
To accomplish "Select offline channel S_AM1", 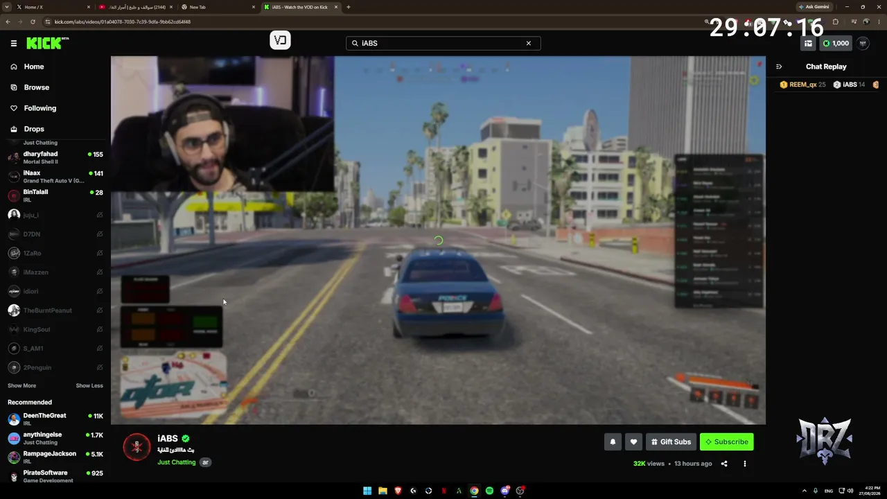I will tap(54, 349).
